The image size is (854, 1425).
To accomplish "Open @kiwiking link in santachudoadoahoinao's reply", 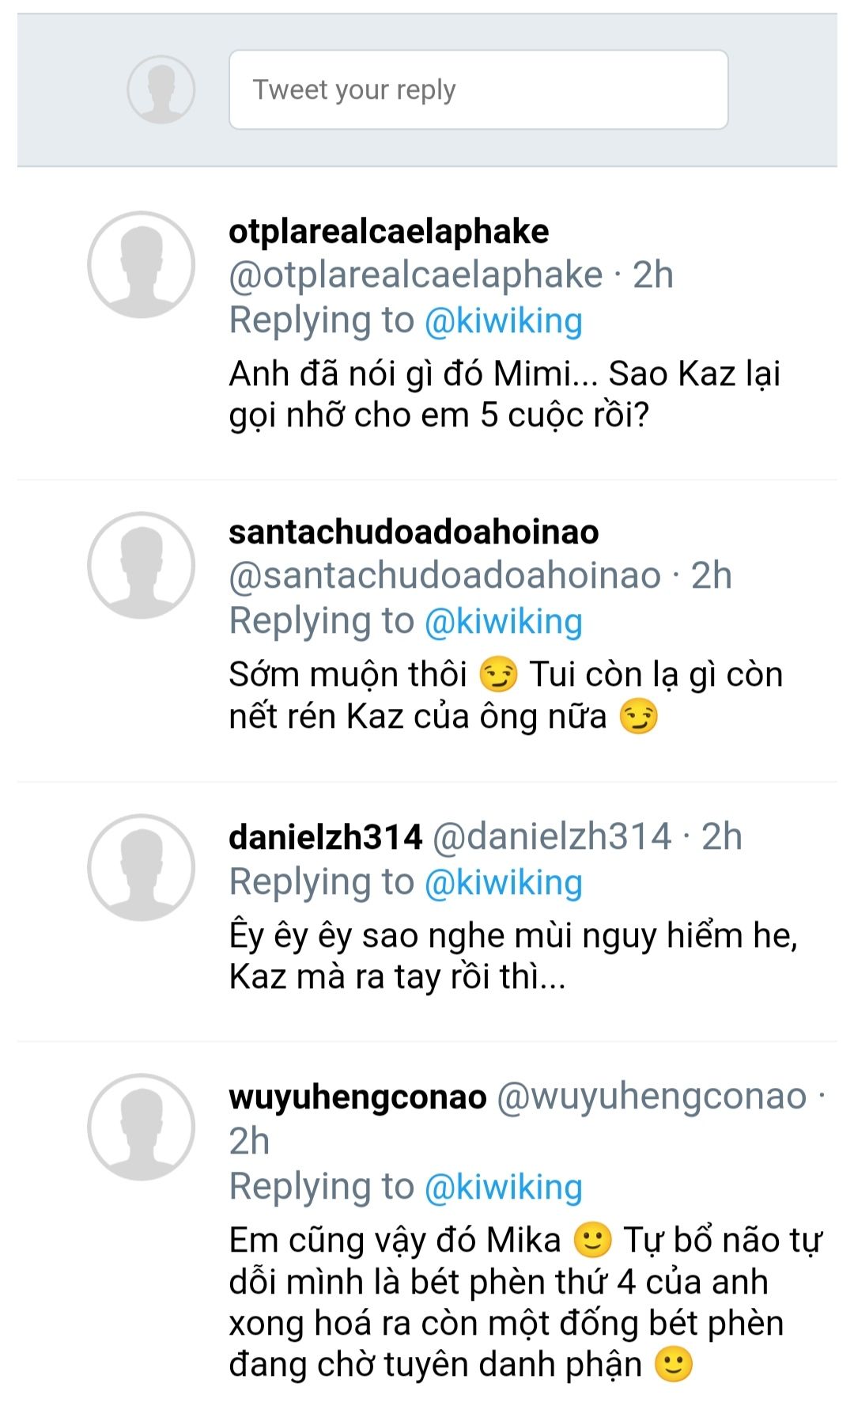I will (x=504, y=621).
